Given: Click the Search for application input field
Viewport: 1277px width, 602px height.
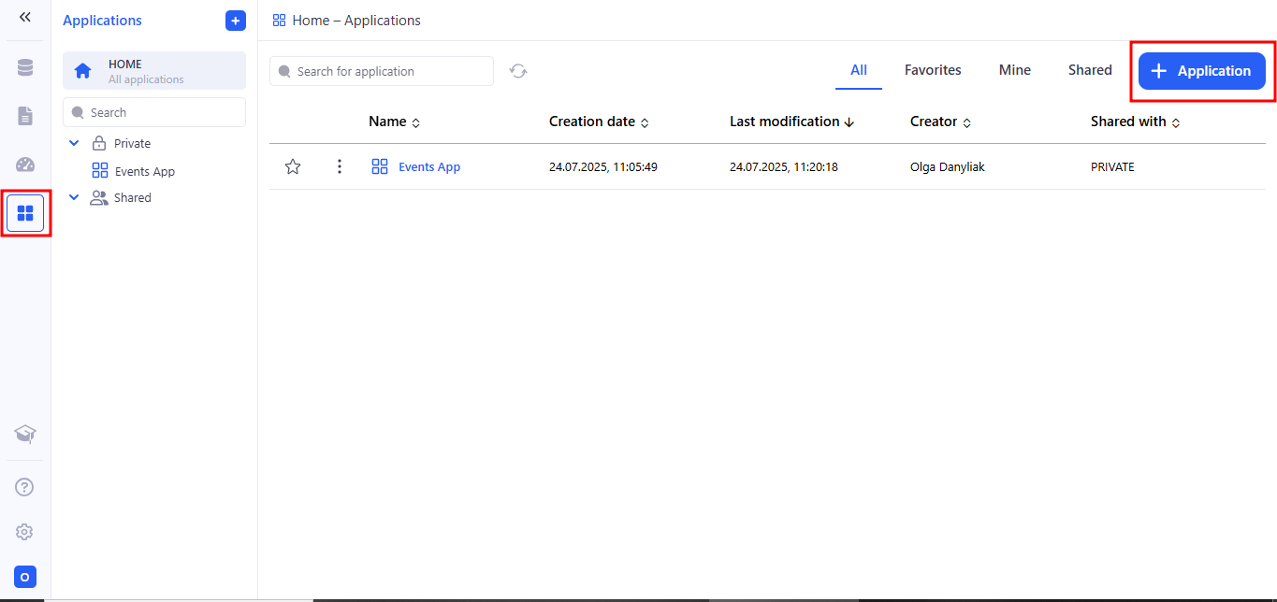Looking at the screenshot, I should (389, 71).
